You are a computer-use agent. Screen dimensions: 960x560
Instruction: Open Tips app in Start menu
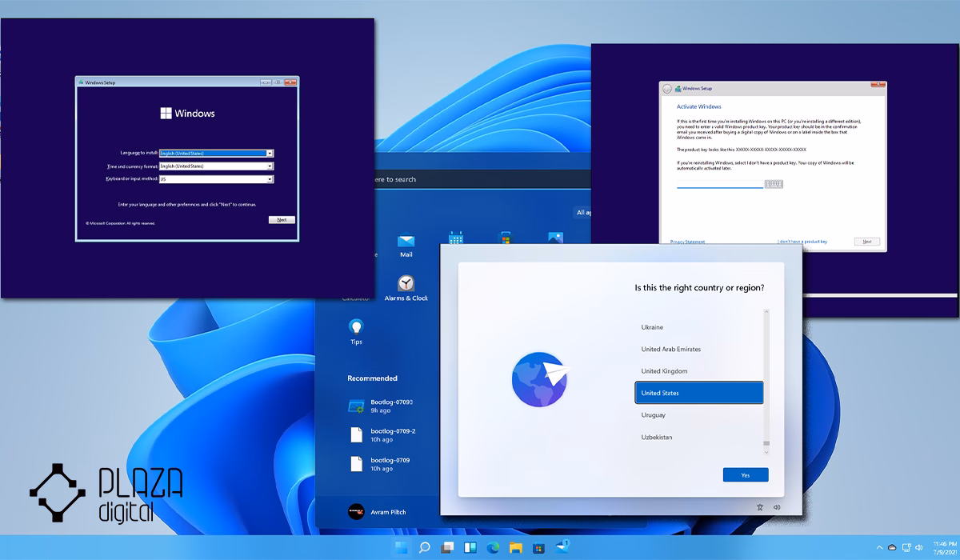pyautogui.click(x=356, y=332)
